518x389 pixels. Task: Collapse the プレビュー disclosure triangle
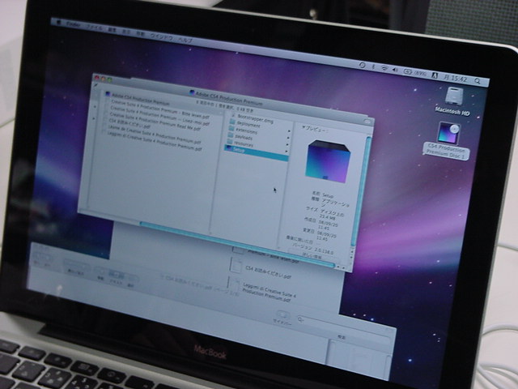pyautogui.click(x=304, y=127)
